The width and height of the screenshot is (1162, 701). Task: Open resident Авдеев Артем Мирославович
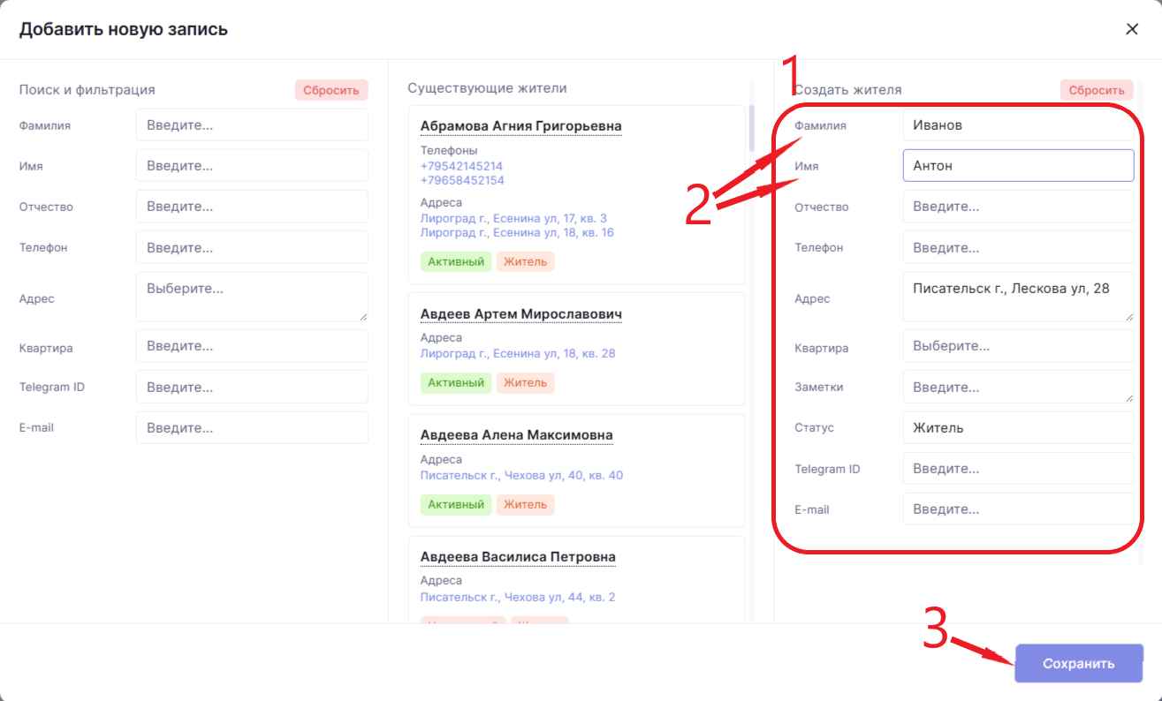pos(521,314)
